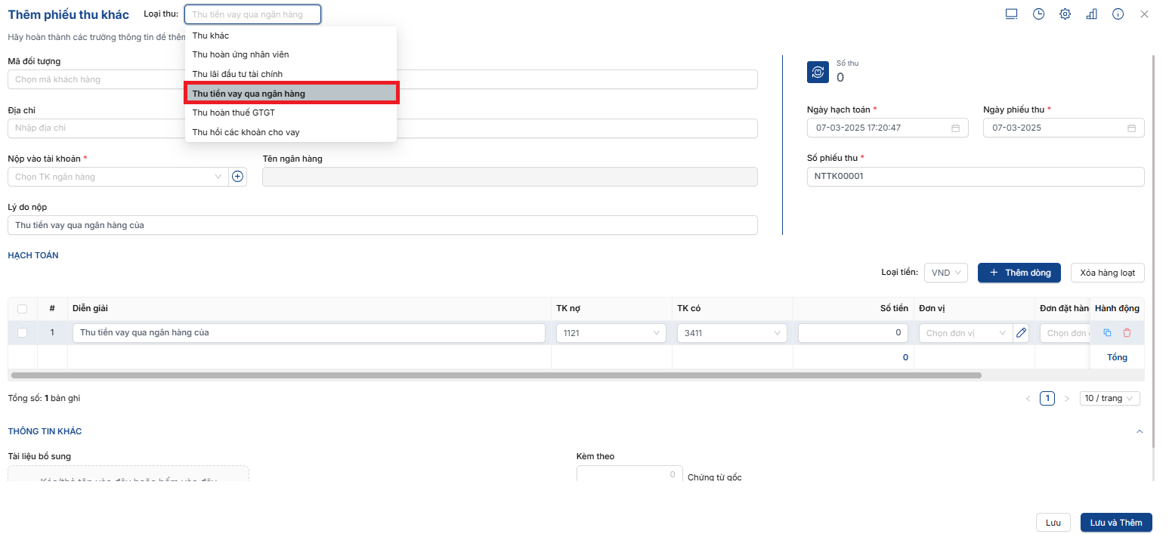This screenshot has height=534, width=1169.
Task: Click 'Lưu và Thêm' button
Action: click(1115, 523)
